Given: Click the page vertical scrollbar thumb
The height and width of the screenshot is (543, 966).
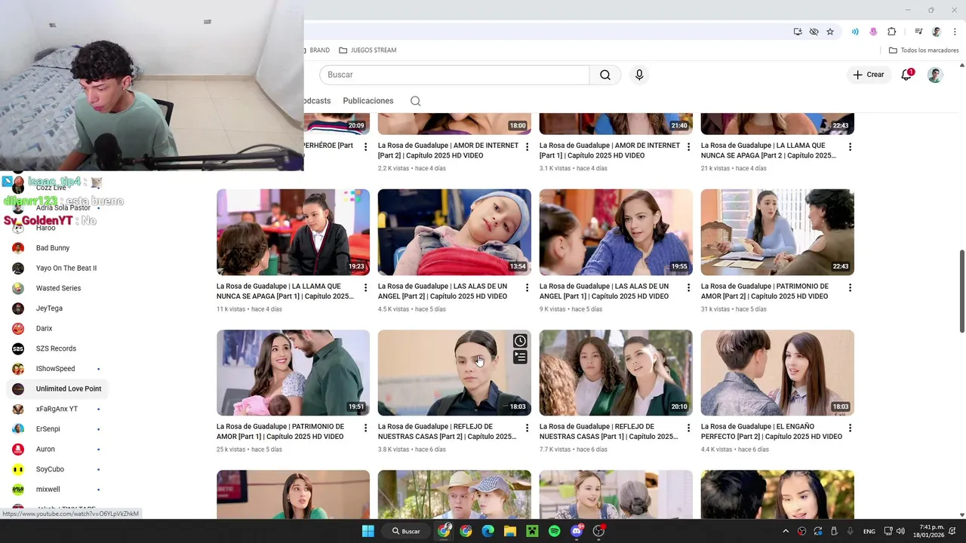Looking at the screenshot, I should pyautogui.click(x=961, y=290).
